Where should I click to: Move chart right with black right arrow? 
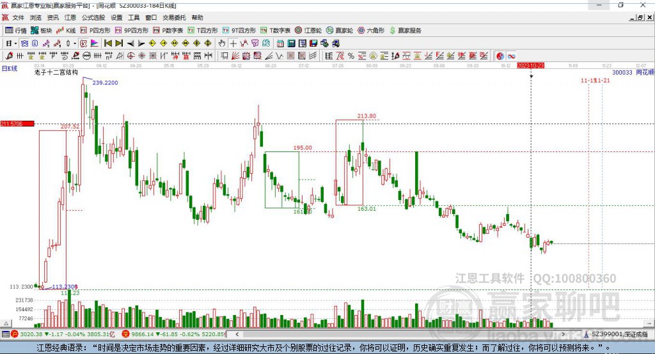141,43
